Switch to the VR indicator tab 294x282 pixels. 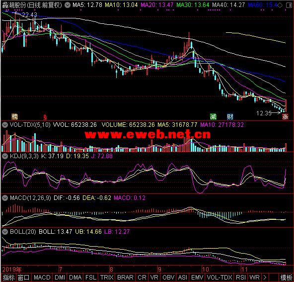click(x=154, y=278)
